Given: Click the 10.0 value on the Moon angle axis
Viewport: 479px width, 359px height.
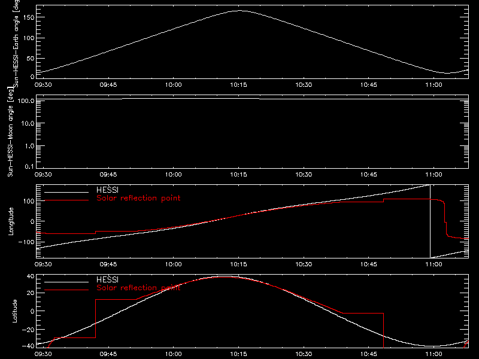Looking at the screenshot, I should [28, 123].
